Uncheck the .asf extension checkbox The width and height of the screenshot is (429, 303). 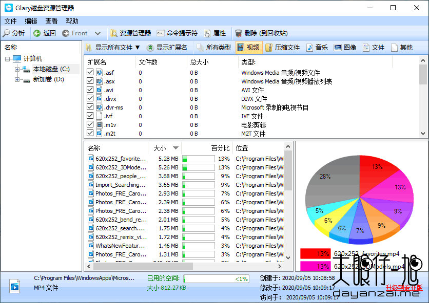(x=90, y=72)
